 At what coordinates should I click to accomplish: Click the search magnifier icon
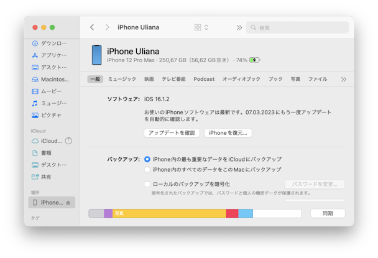coord(253,27)
